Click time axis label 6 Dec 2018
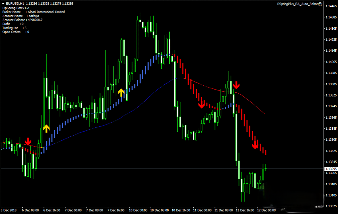 tap(9, 210)
